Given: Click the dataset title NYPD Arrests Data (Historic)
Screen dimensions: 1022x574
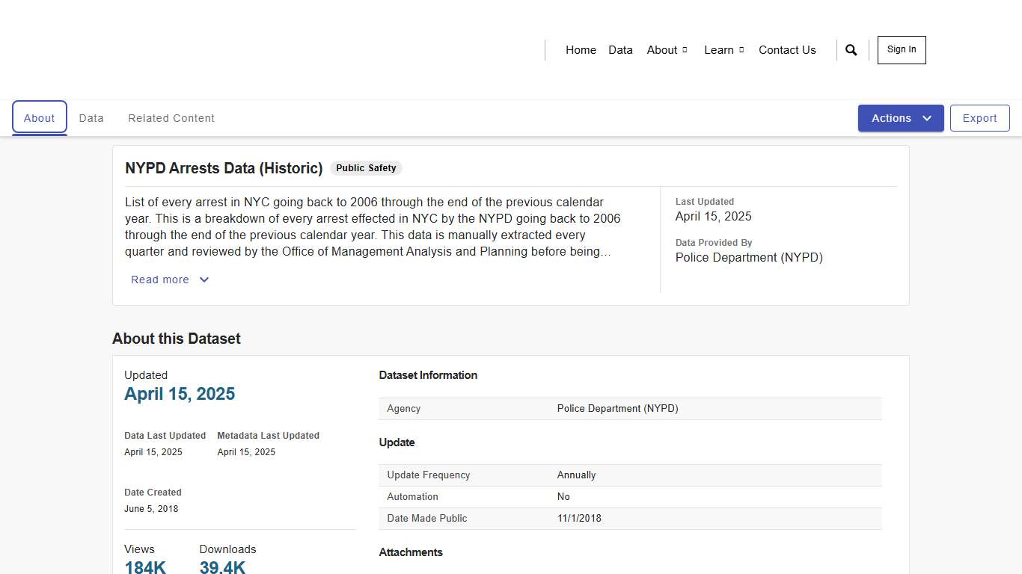Looking at the screenshot, I should pos(224,168).
